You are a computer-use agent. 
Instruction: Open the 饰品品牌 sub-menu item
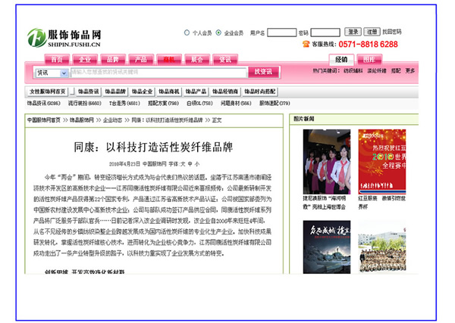(x=115, y=91)
